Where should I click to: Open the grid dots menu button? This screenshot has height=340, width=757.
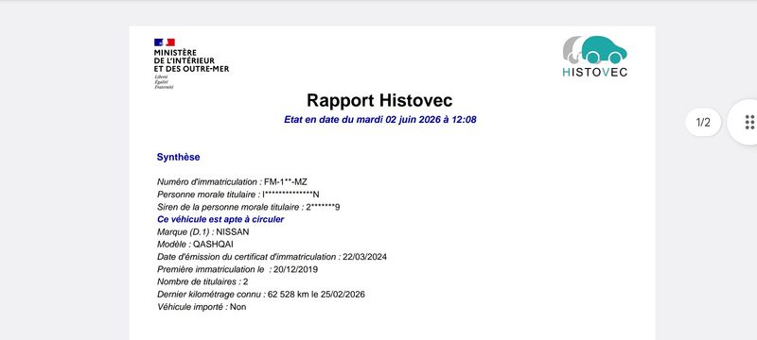(x=749, y=122)
